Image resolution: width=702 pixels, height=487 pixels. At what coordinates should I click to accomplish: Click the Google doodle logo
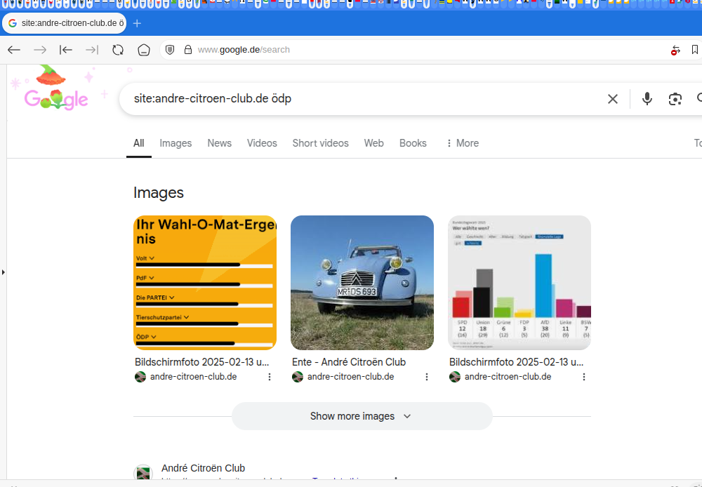[x=56, y=90]
